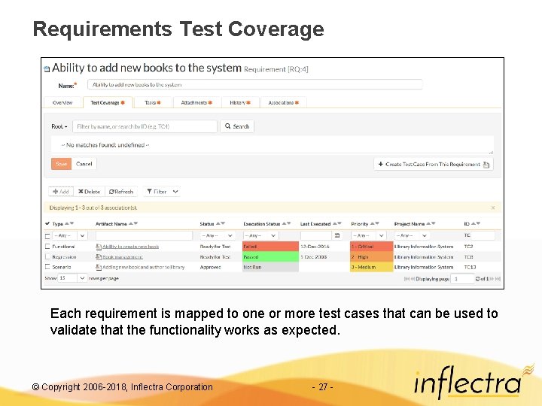The width and height of the screenshot is (542, 406).
Task: Sort Type column ascending arrow
Action: click(67, 223)
